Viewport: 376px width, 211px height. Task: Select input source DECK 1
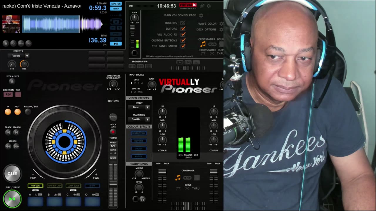point(131,83)
